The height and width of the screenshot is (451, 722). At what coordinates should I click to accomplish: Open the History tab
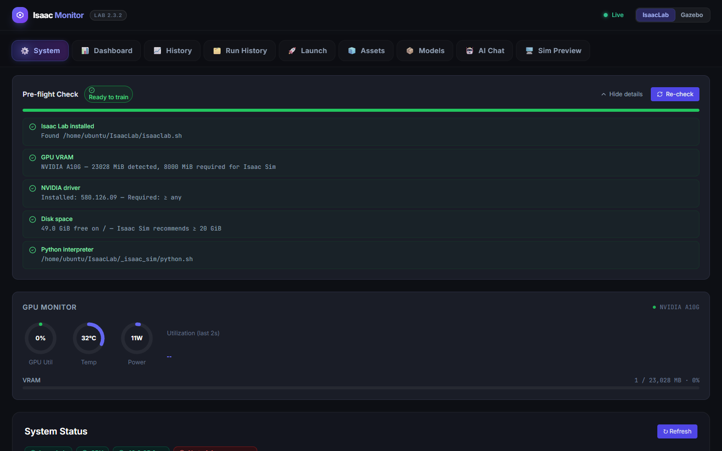[x=172, y=51]
